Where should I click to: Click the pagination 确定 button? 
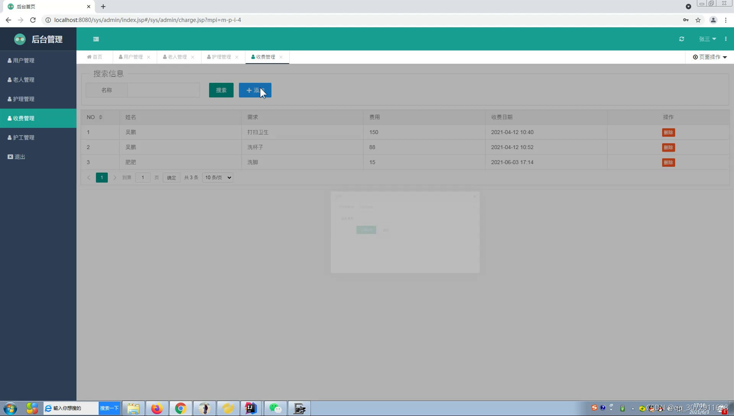pyautogui.click(x=171, y=177)
